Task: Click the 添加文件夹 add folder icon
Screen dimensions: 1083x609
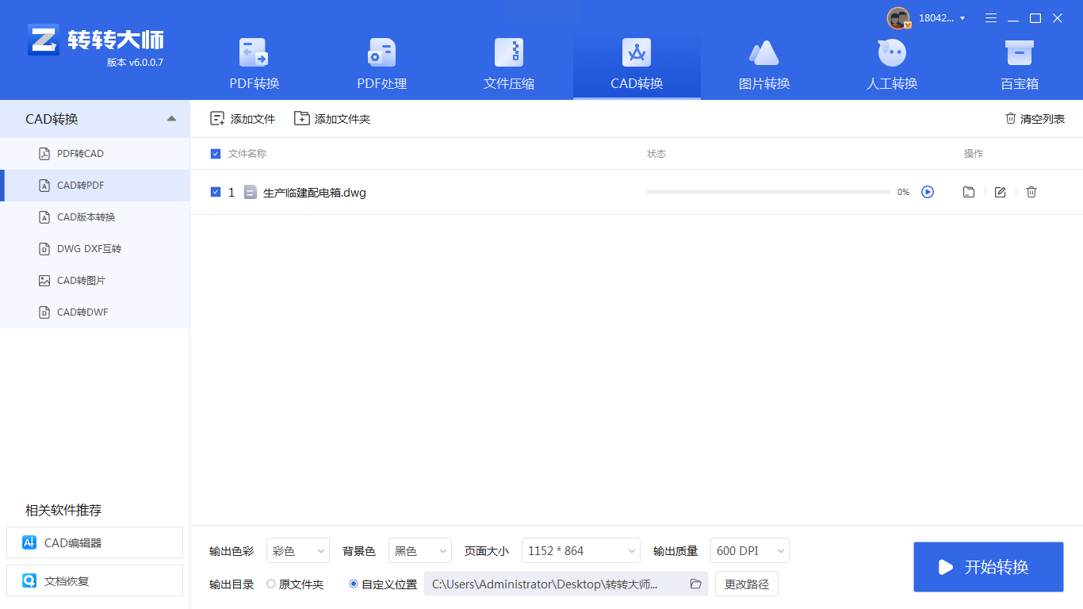Action: (x=302, y=119)
